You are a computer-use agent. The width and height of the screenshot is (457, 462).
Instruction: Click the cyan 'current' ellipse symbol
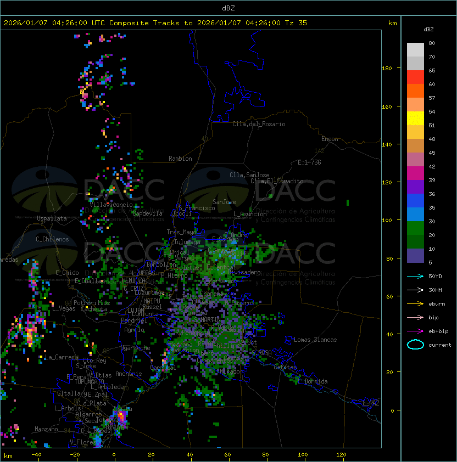click(415, 345)
